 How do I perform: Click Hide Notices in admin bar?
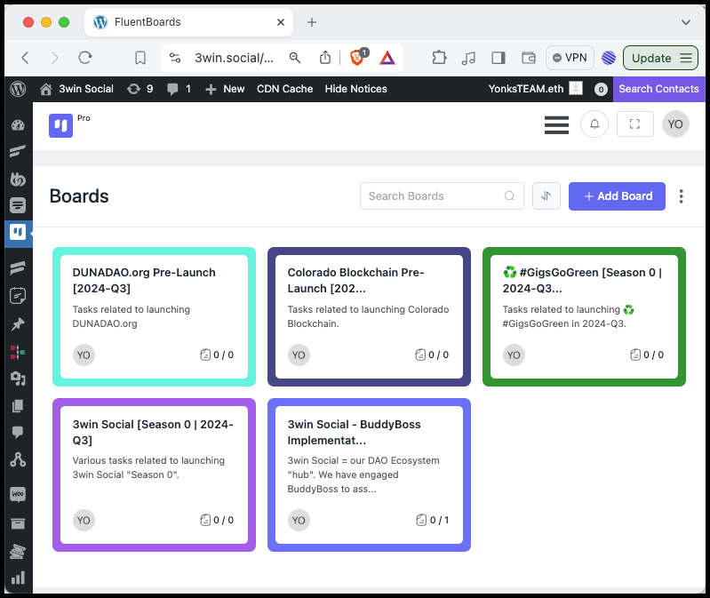pos(356,89)
